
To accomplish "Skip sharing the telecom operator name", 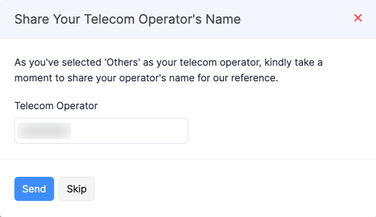I will click(77, 189).
